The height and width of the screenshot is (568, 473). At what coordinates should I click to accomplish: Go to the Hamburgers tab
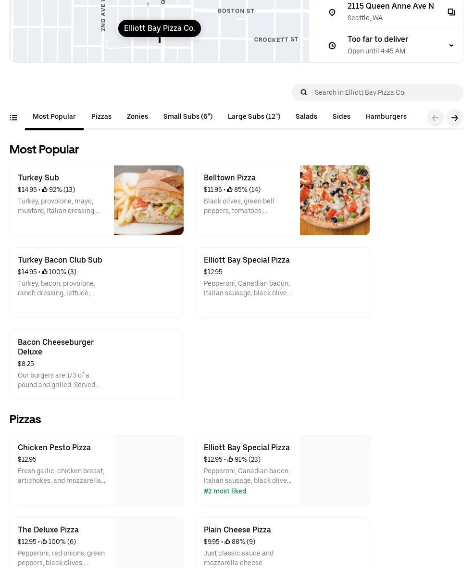click(386, 117)
